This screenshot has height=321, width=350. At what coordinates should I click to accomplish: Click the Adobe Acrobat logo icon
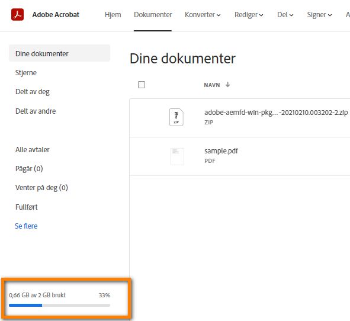pos(17,14)
